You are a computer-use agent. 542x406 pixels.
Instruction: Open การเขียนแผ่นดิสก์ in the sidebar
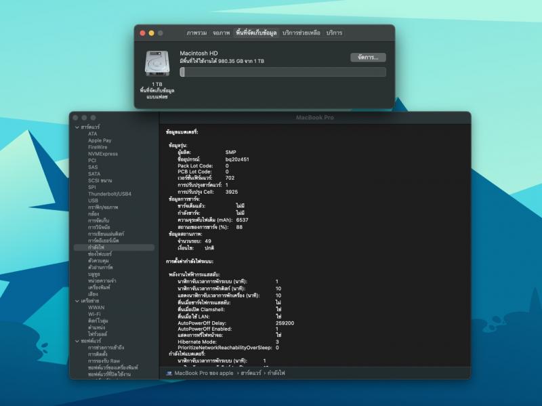(x=106, y=234)
